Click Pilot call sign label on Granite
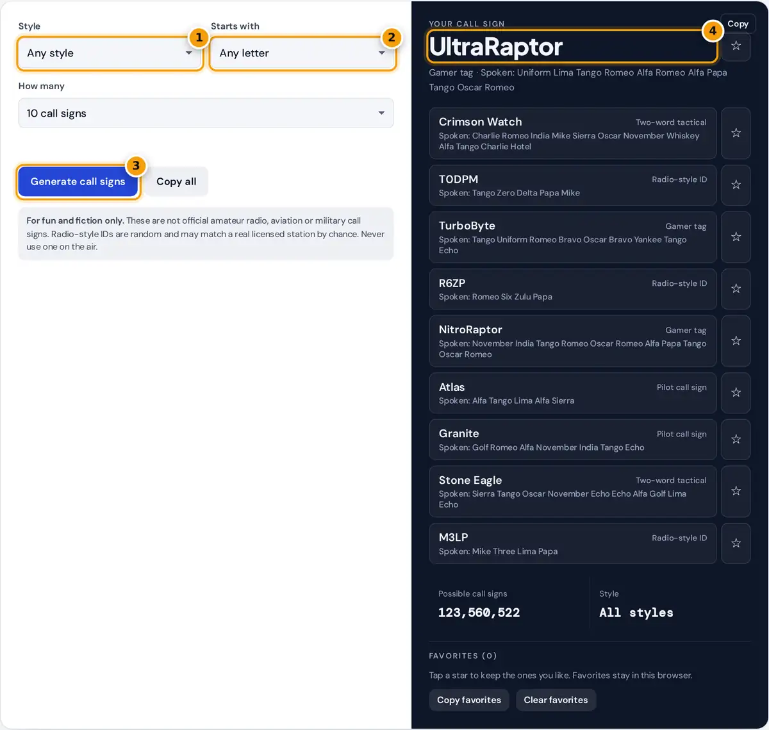769x730 pixels. pyautogui.click(x=681, y=434)
